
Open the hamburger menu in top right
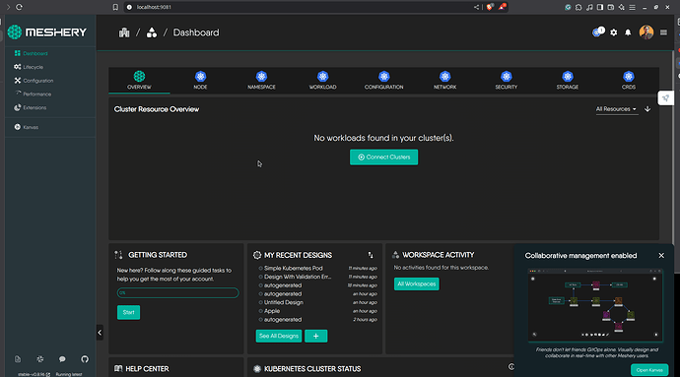[x=663, y=32]
